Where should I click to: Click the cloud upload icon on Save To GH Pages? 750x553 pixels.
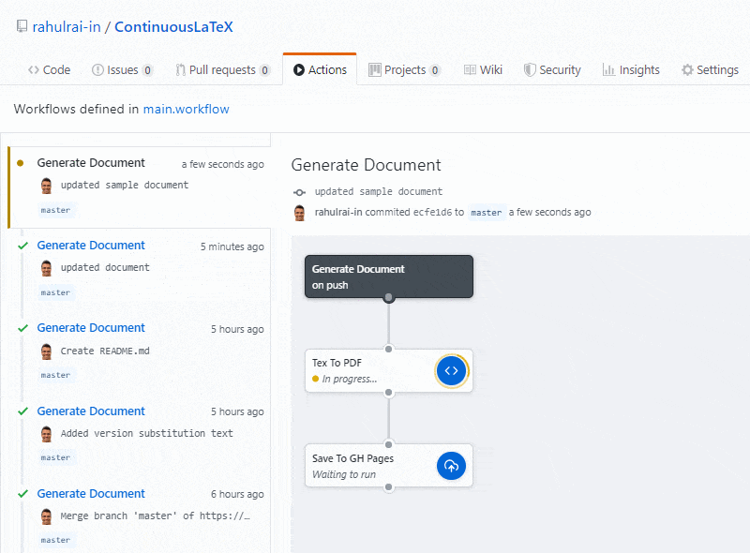point(451,466)
